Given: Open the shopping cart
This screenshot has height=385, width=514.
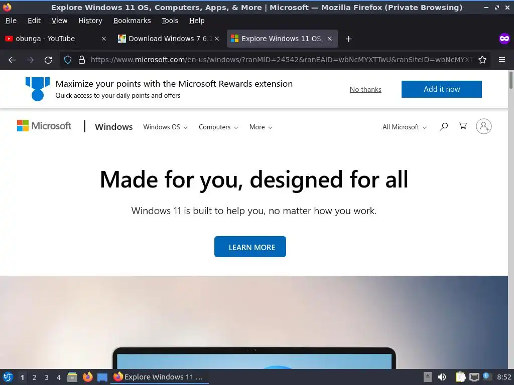Looking at the screenshot, I should (462, 126).
